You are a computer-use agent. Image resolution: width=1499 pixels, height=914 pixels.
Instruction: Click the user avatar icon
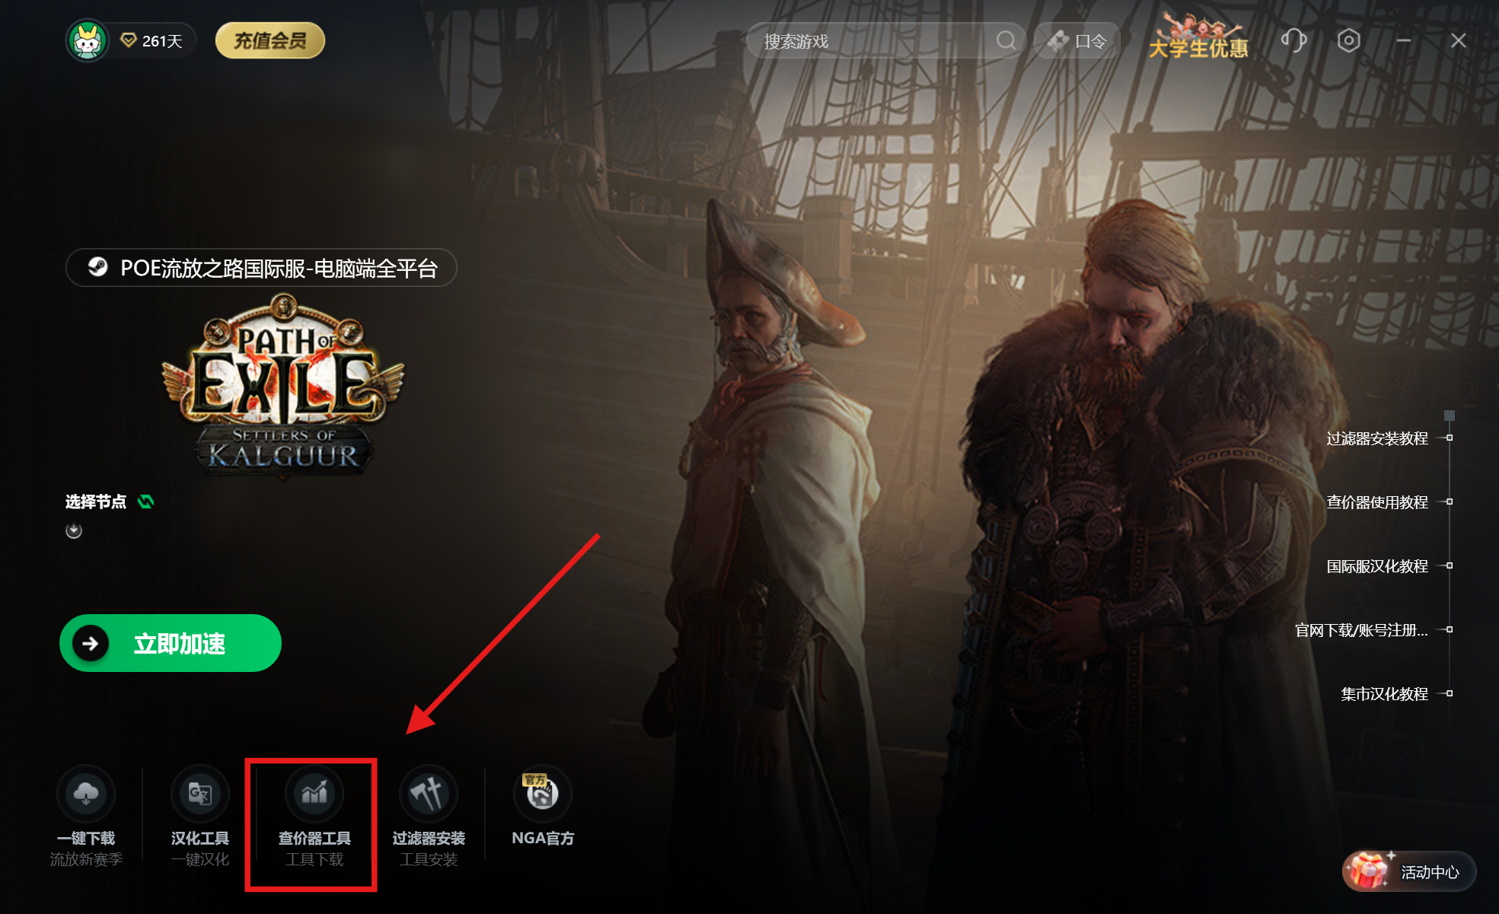coord(88,40)
